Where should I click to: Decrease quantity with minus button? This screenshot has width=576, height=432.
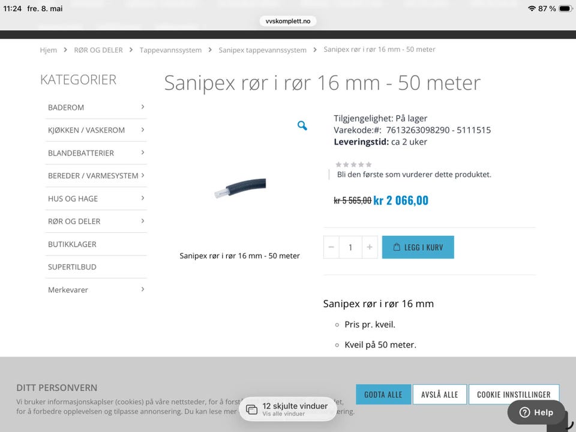(331, 247)
